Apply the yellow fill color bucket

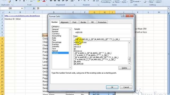[x=38, y=1]
